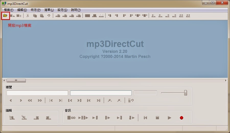Start playback with the play triangle

[x=169, y=118]
